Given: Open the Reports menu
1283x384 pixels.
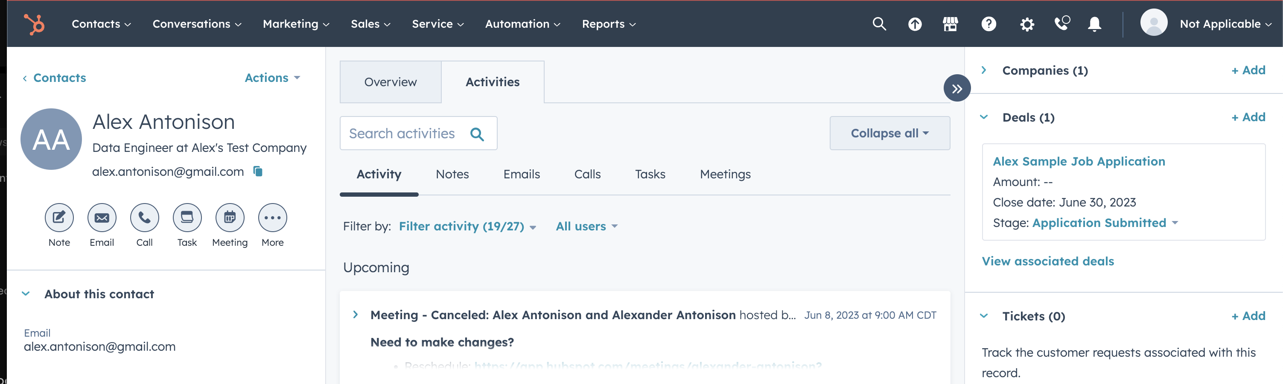Looking at the screenshot, I should pos(609,24).
